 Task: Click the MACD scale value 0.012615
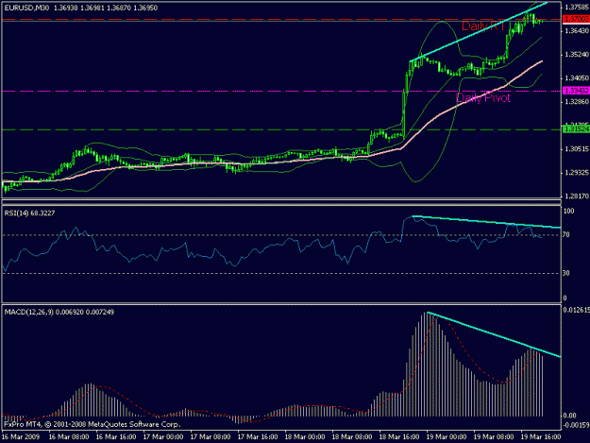coord(576,310)
